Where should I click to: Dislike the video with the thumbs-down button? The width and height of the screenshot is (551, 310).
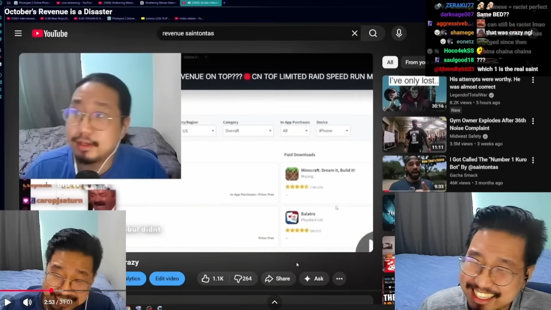(243, 278)
